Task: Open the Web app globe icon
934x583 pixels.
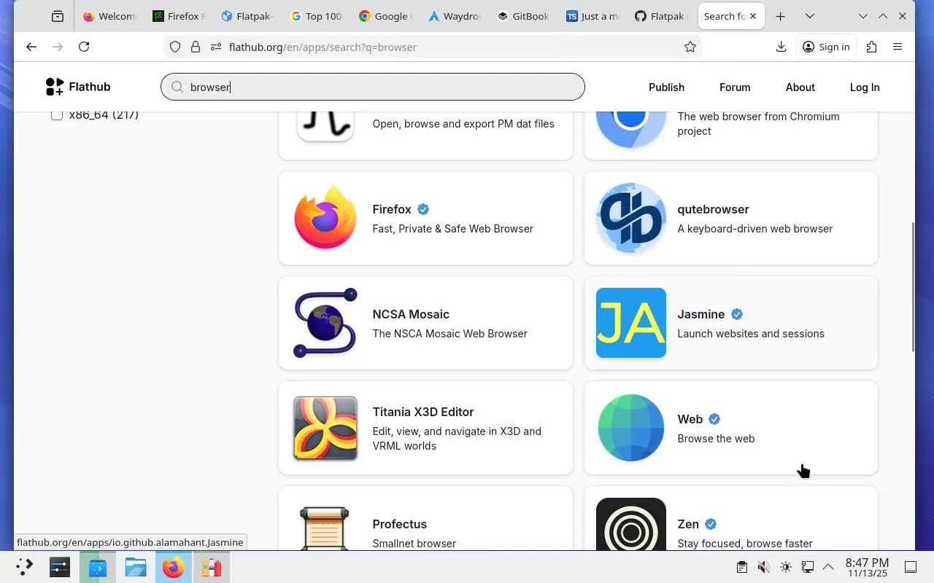Action: [630, 428]
